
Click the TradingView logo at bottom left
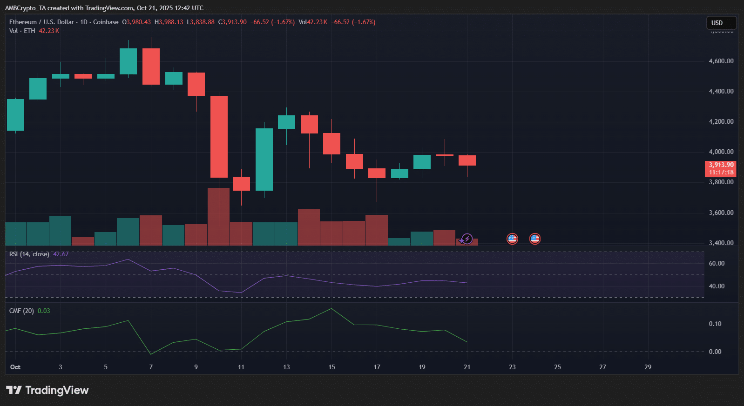[x=47, y=390]
